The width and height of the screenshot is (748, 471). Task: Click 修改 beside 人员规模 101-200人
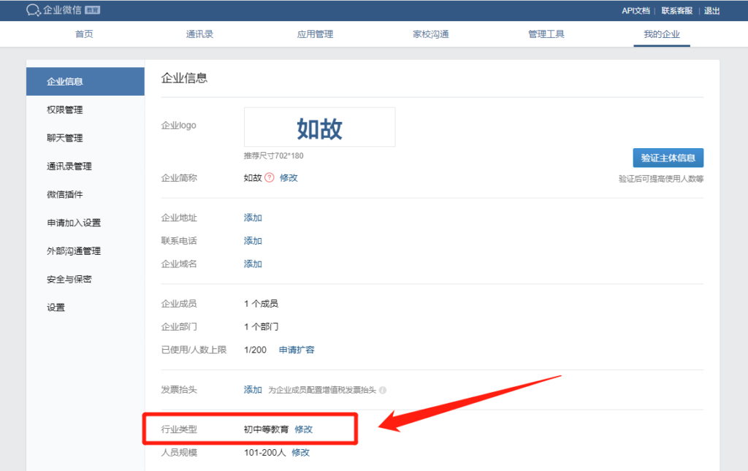coord(301,453)
